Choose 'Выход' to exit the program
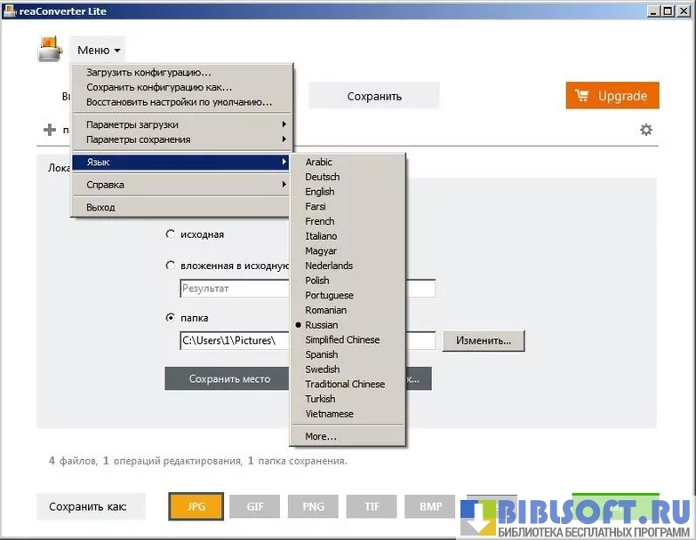696x540 pixels. [x=100, y=207]
